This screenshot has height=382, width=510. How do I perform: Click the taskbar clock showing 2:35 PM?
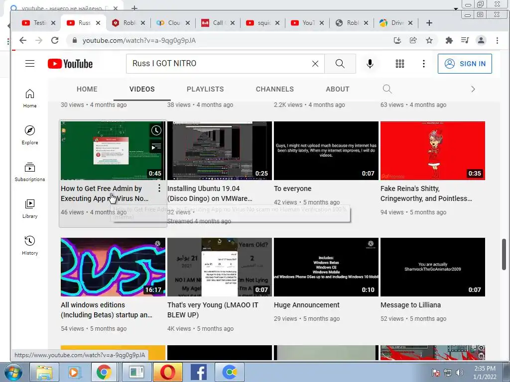coord(485,373)
